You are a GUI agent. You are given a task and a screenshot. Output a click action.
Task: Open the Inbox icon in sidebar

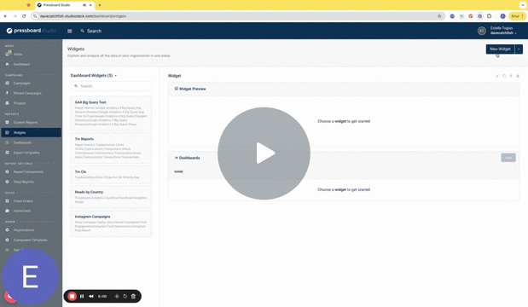tap(8, 54)
